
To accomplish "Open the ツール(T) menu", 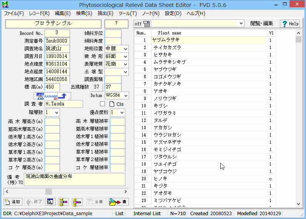I will pyautogui.click(x=128, y=13).
